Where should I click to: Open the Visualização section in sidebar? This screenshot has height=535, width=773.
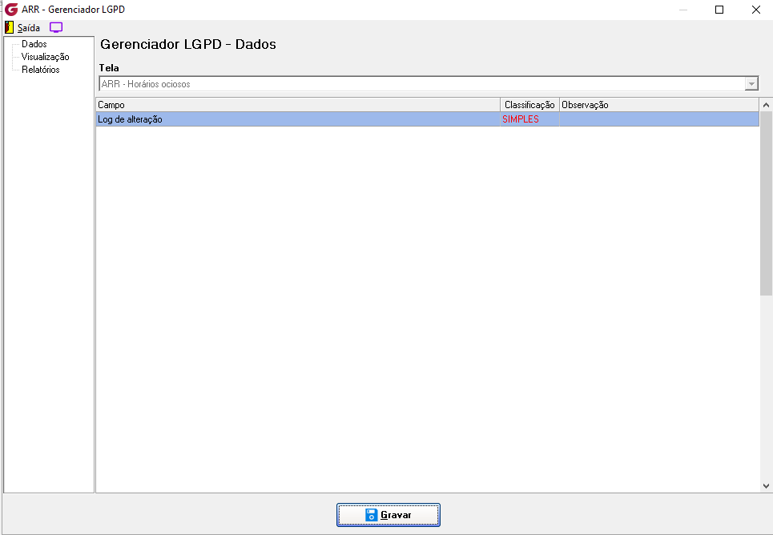46,57
